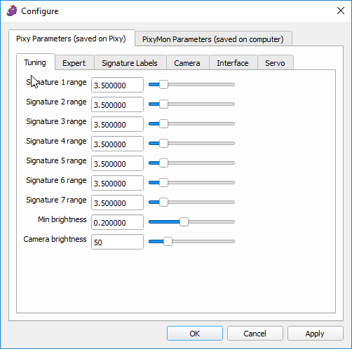Viewport: 352px width, 349px height.
Task: Click the Configure window title text
Action: click(40, 11)
